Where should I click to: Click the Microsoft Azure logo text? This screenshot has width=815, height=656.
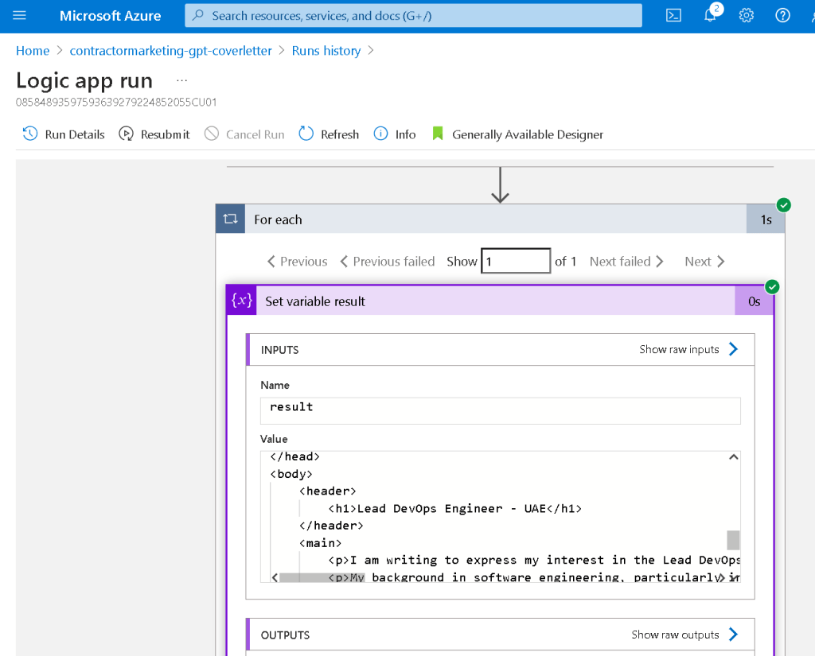click(x=110, y=16)
